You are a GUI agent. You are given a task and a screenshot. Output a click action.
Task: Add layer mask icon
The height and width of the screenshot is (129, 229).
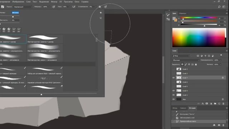(207, 104)
